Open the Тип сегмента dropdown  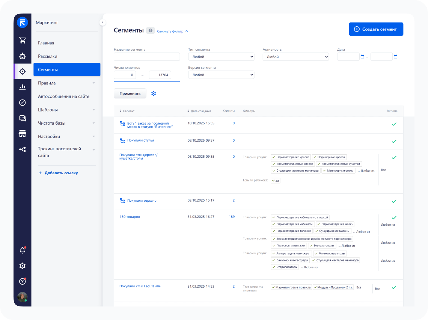pyautogui.click(x=221, y=57)
